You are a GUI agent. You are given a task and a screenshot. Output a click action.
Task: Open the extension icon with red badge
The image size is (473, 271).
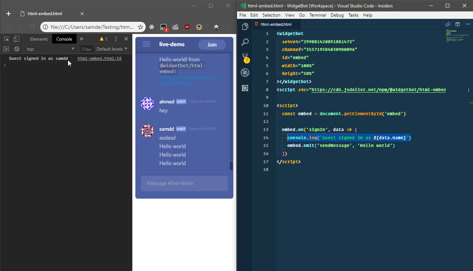click(164, 27)
